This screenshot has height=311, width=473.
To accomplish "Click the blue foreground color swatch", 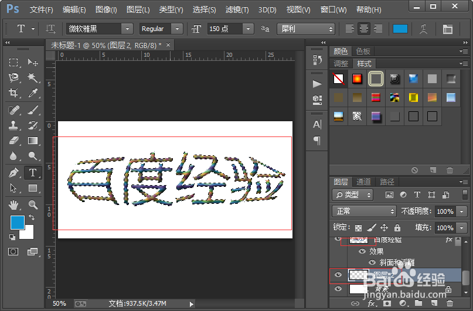I will [x=18, y=223].
